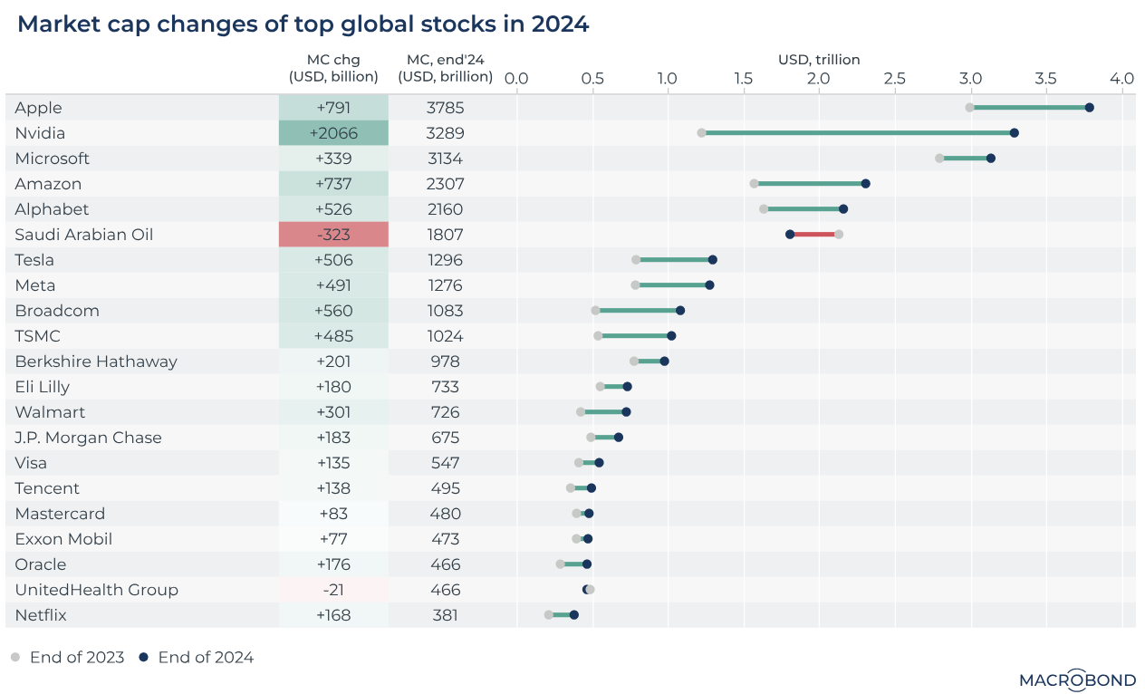Click the Macrobond logo
1145x694 pixels.
(1076, 679)
